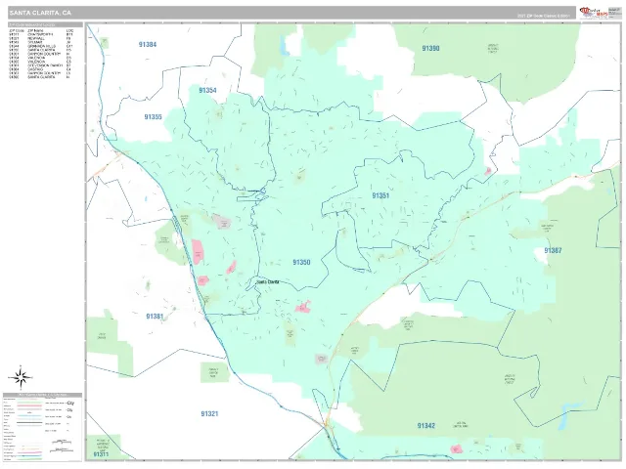The height and width of the screenshot is (469, 626).
Task: Select the NEWHALL row in the ZIP index
Action: point(41,38)
